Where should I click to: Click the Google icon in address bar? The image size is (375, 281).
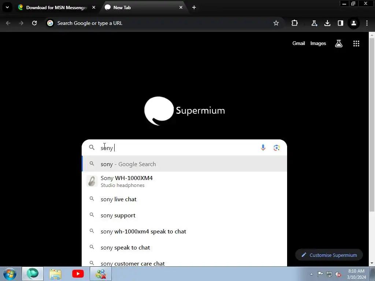tap(50, 23)
